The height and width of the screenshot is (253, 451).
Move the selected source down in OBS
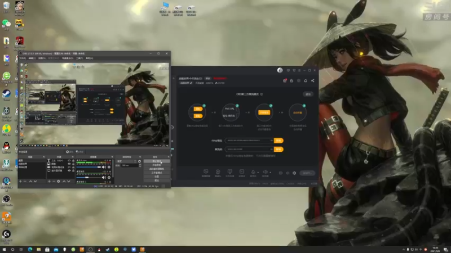(68, 181)
